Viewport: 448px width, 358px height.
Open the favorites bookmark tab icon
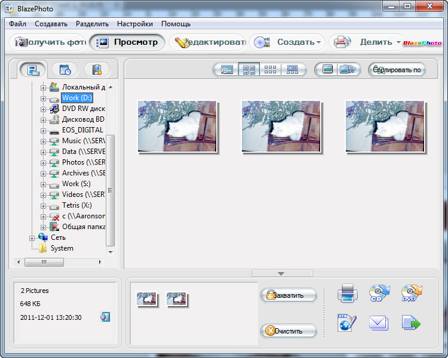[x=97, y=70]
